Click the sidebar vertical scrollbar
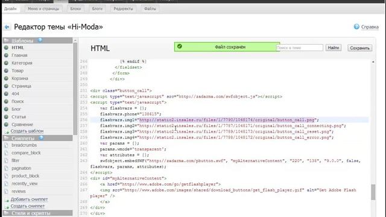The height and width of the screenshot is (217, 386). [75, 89]
